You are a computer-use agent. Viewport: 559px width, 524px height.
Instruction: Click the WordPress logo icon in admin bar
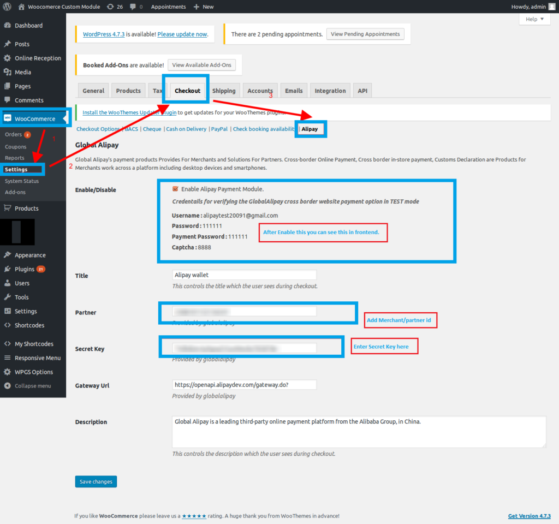7,7
